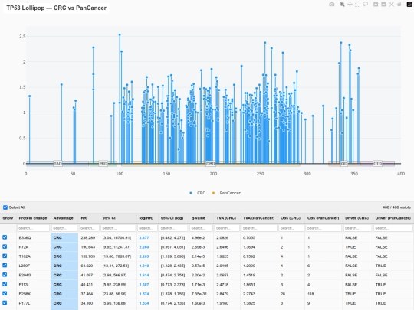Activate the Box Select tool
414x310 pixels.
point(357,5)
